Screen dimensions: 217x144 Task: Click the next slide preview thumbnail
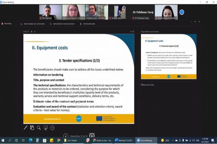(168, 57)
